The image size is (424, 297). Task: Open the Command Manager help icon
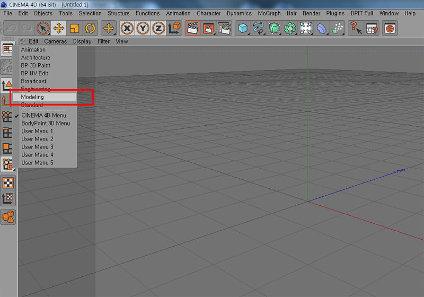tap(372, 28)
